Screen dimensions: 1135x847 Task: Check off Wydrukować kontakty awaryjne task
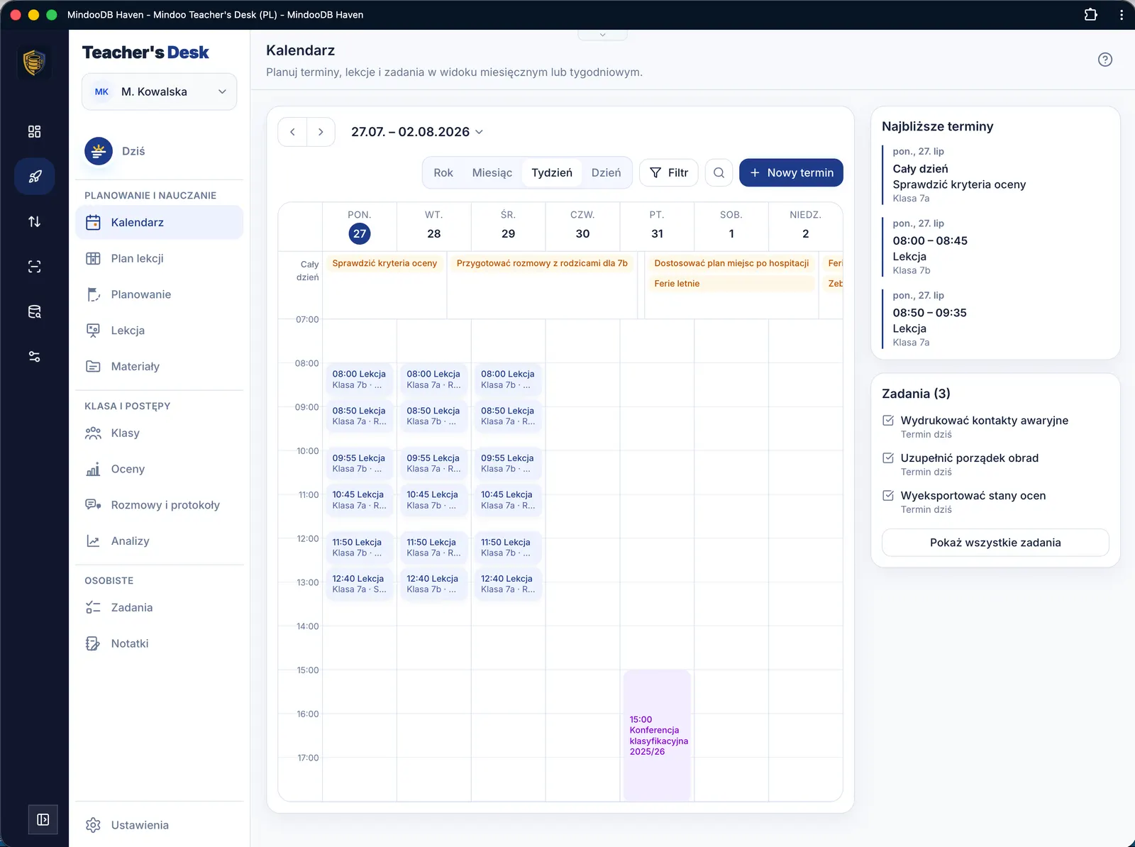(888, 420)
